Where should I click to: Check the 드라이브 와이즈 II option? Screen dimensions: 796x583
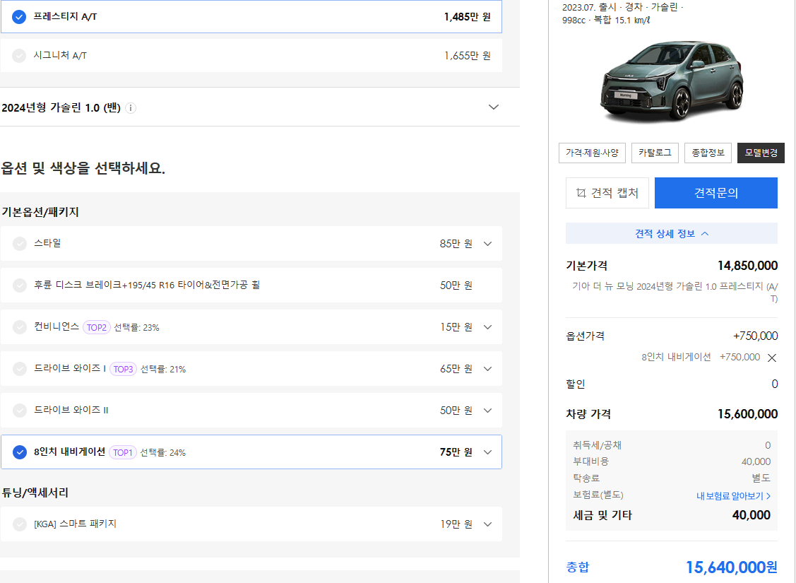19,411
